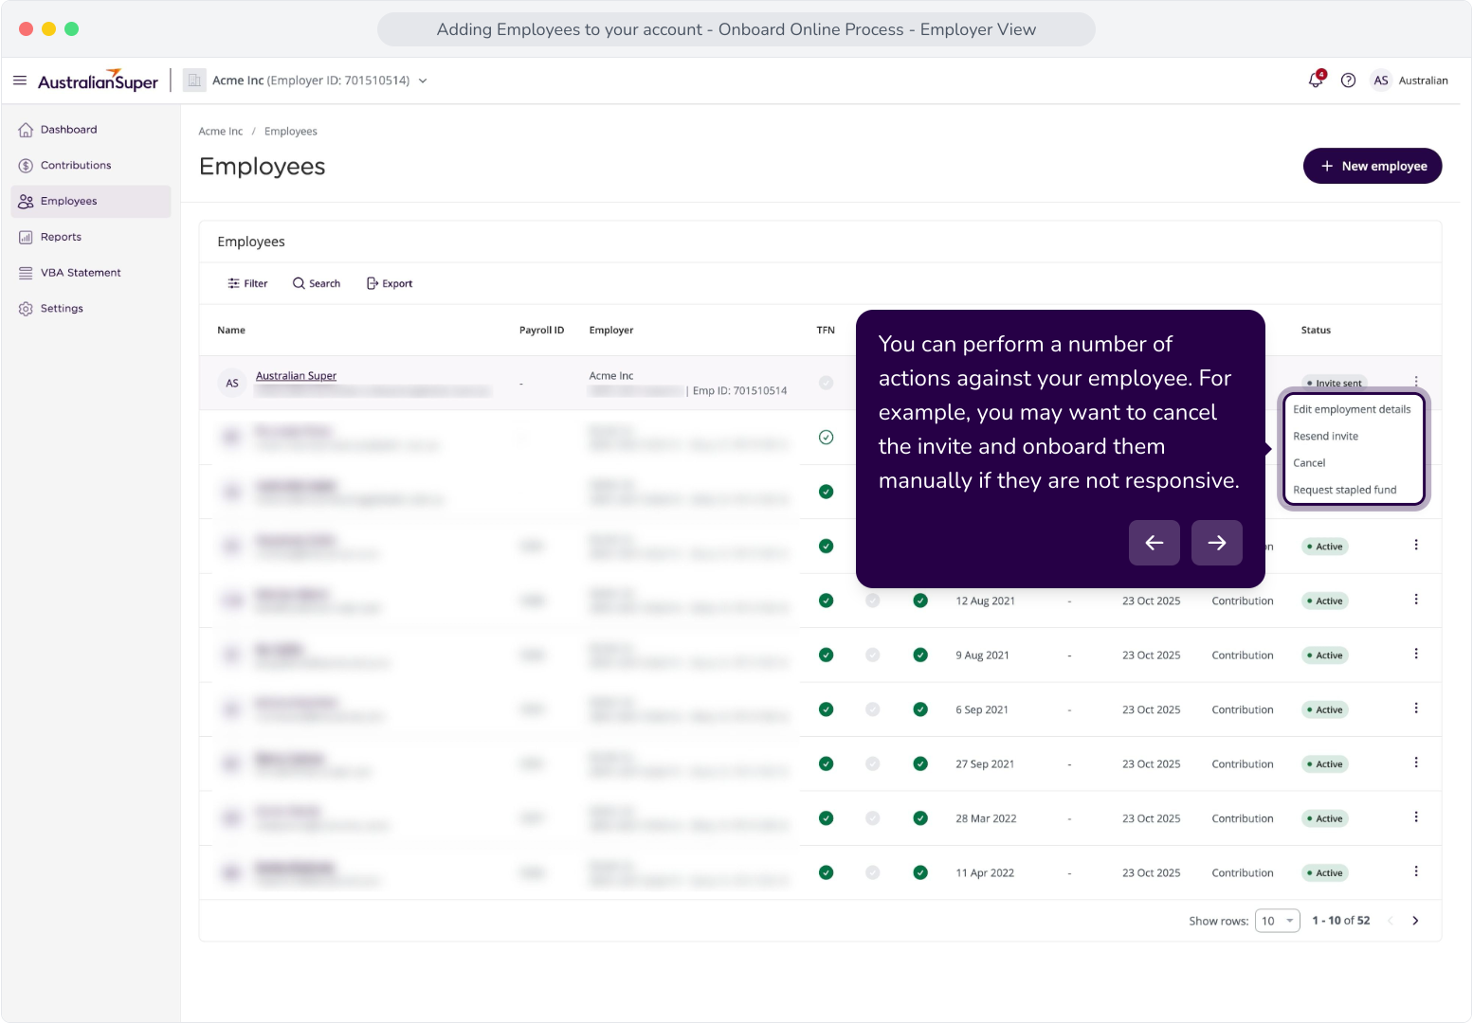This screenshot has width=1473, height=1023.
Task: Export the employees list
Action: (x=390, y=283)
